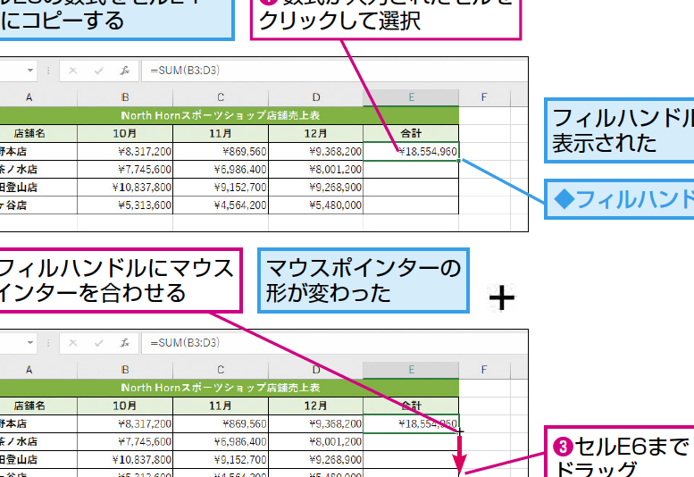Open Insert Function fx in upper formula bar

point(125,71)
